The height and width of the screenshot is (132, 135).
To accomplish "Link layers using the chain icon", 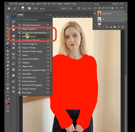I will [99, 27].
